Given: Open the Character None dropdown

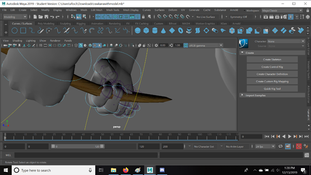Looking at the screenshot, I should 286,41.
